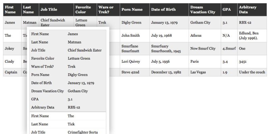Select the Paris cell
The width and height of the screenshot is (270, 134).
click(205, 62)
